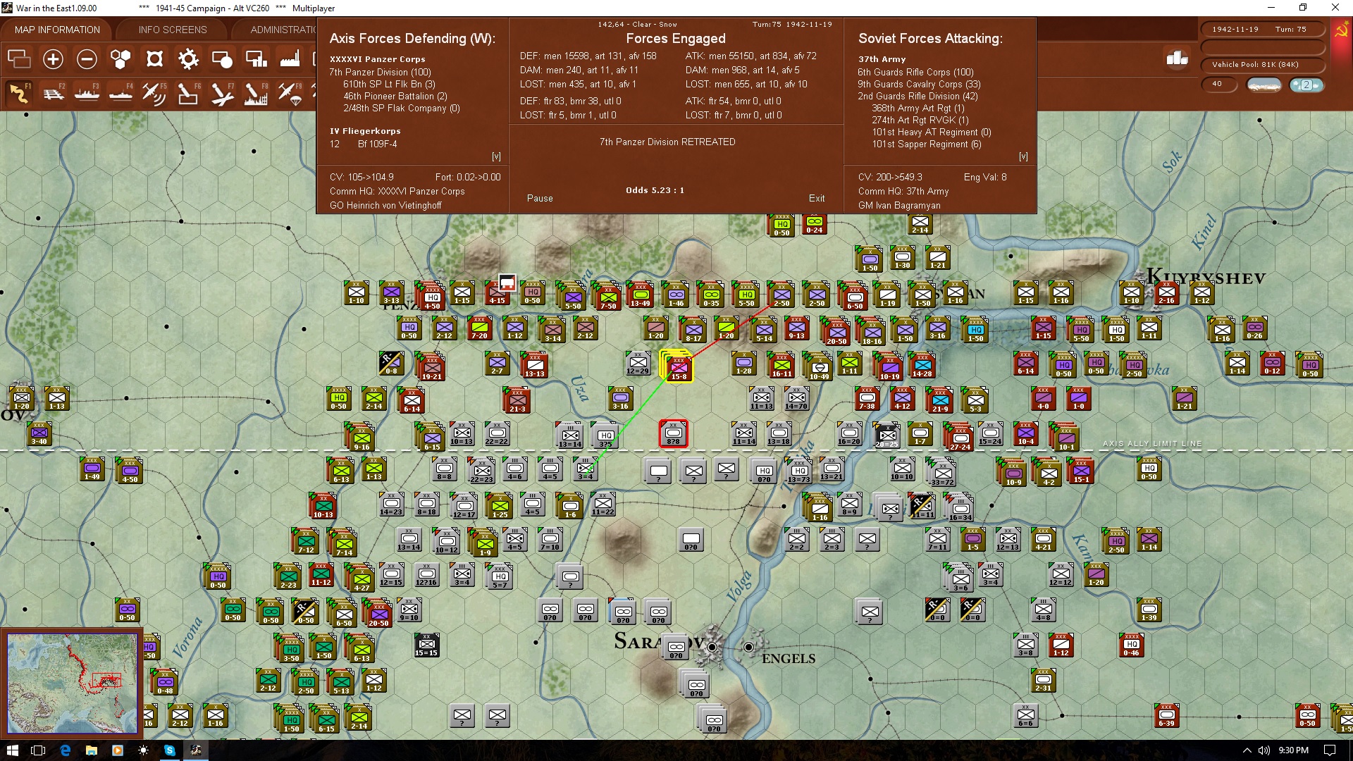Click the air weather indicator showing 2

point(1306,85)
